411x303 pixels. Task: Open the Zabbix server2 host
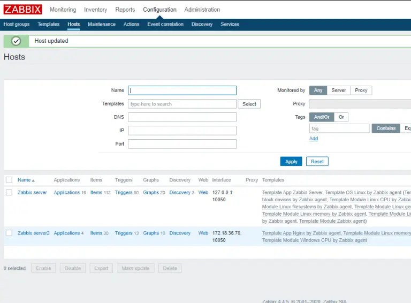coord(34,233)
